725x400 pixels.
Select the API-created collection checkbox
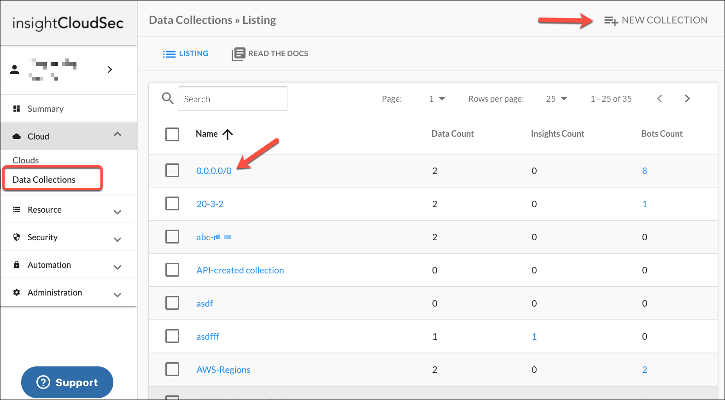click(x=172, y=270)
